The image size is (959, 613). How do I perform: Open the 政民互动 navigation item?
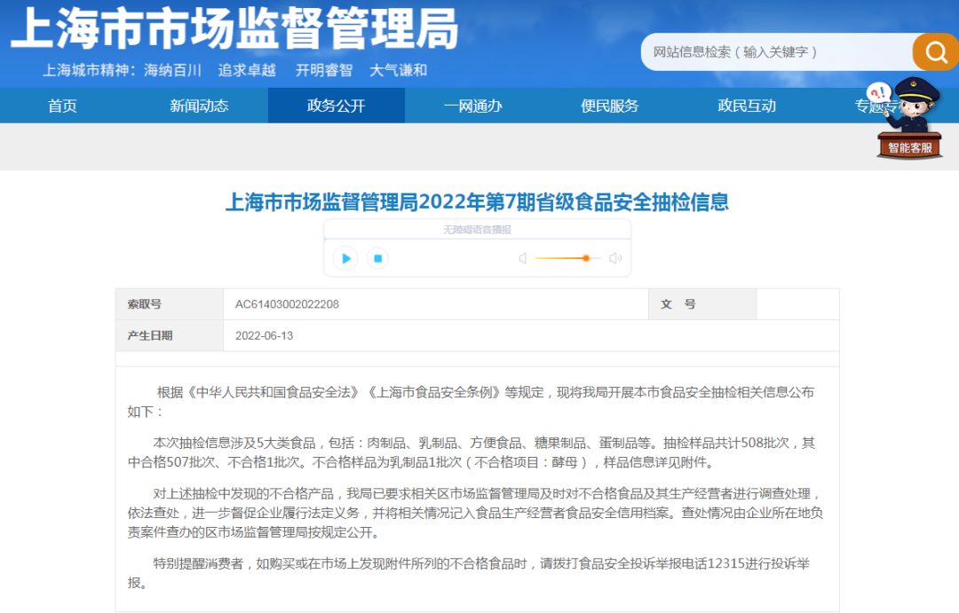coord(747,106)
